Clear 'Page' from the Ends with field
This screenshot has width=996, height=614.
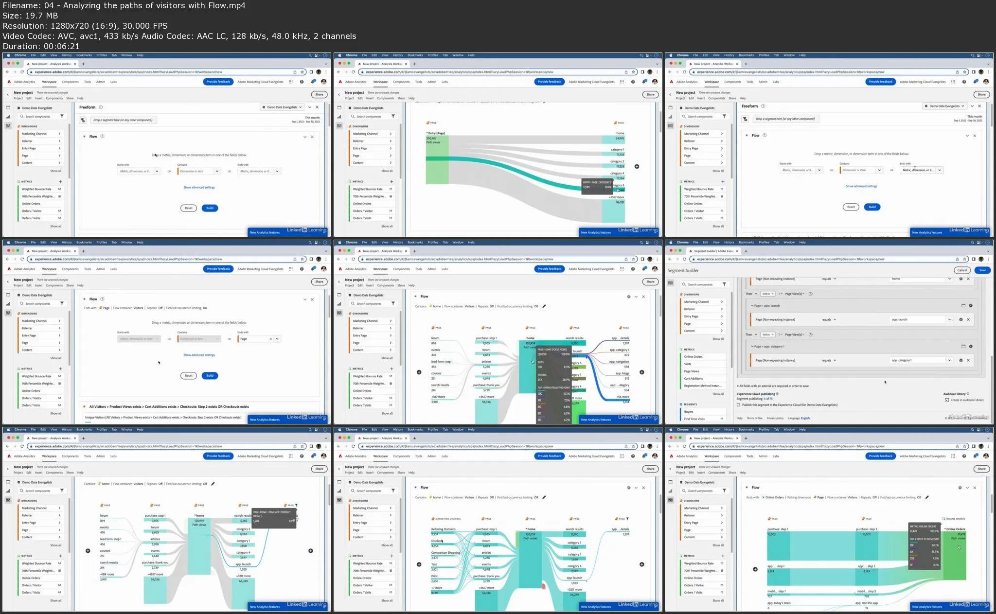tap(270, 339)
